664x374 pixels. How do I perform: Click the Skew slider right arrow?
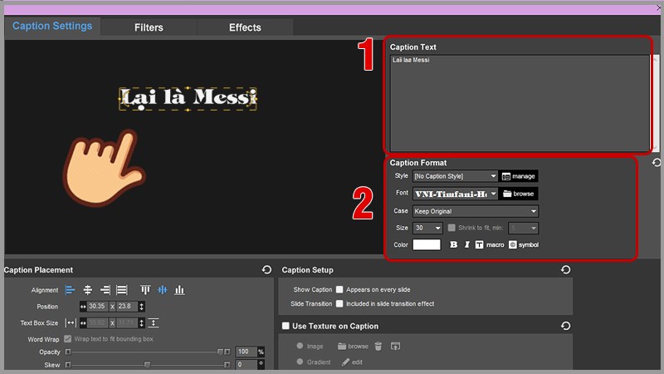point(227,365)
